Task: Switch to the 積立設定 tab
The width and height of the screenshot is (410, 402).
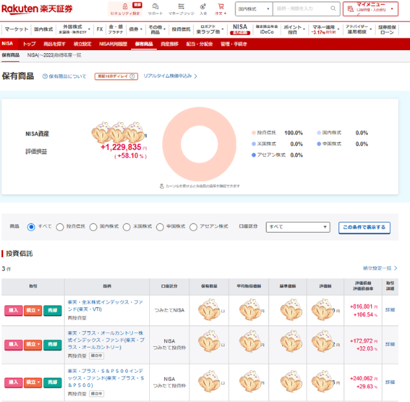Action: click(82, 44)
